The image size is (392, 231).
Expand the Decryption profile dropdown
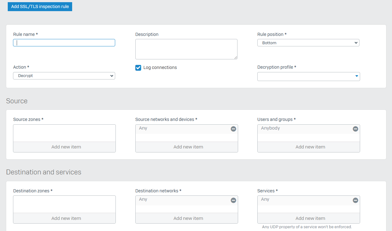pyautogui.click(x=308, y=76)
